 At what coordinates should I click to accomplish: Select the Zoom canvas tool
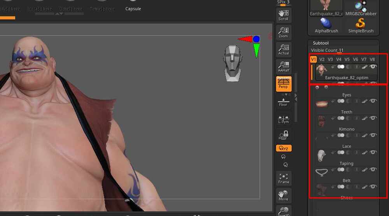point(284,33)
